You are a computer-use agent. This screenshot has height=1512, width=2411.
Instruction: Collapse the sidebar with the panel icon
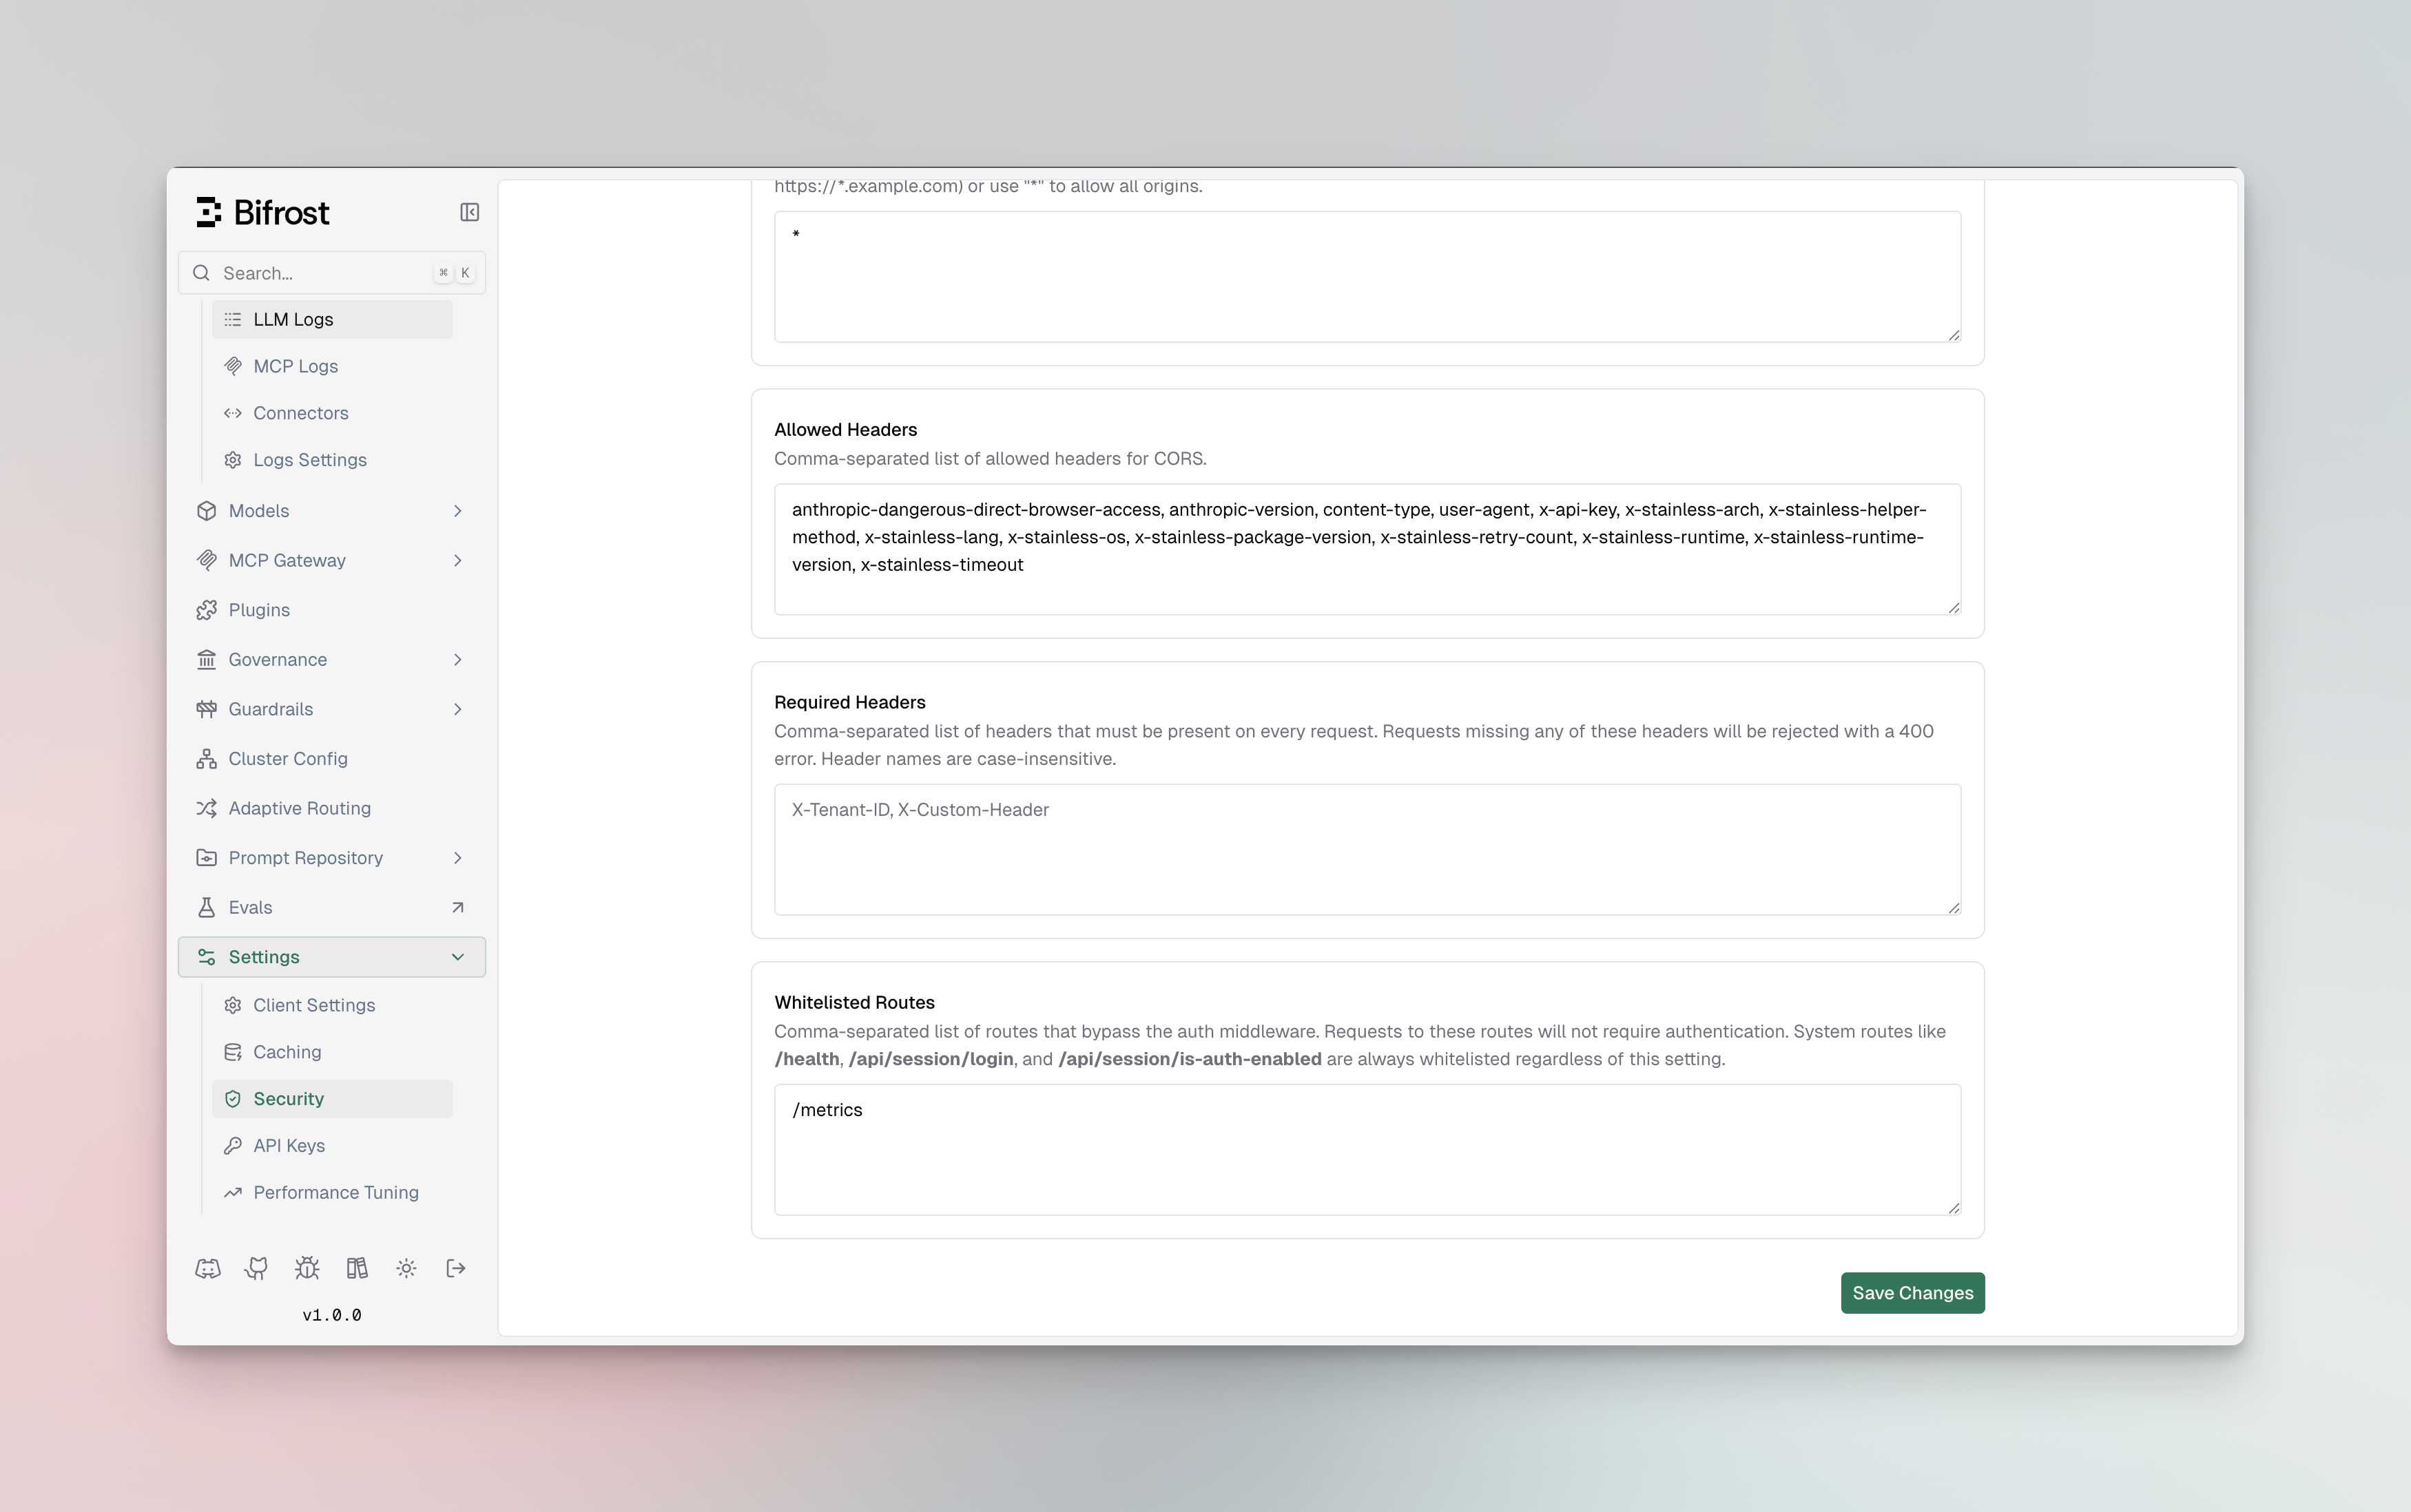tap(468, 211)
